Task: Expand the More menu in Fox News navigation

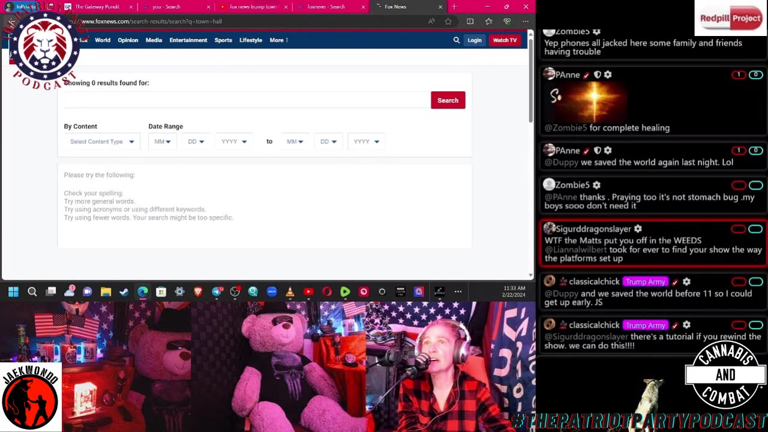Action: 279,40
